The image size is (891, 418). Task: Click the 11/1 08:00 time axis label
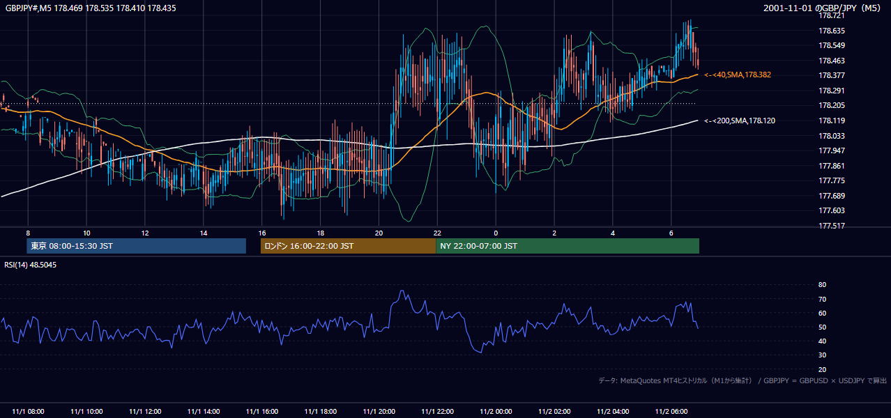click(x=28, y=412)
